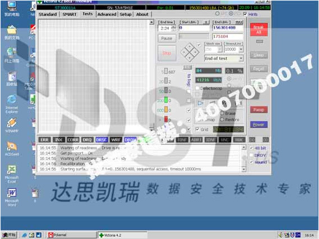Viewport: 319px width, 239px height.
Task: Click the Start LBA input field
Action: pyautogui.click(x=194, y=28)
